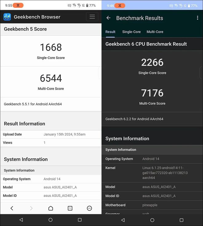The height and width of the screenshot is (226, 203).
Task: Switch to the Multi-Core tab
Action: coord(155,32)
